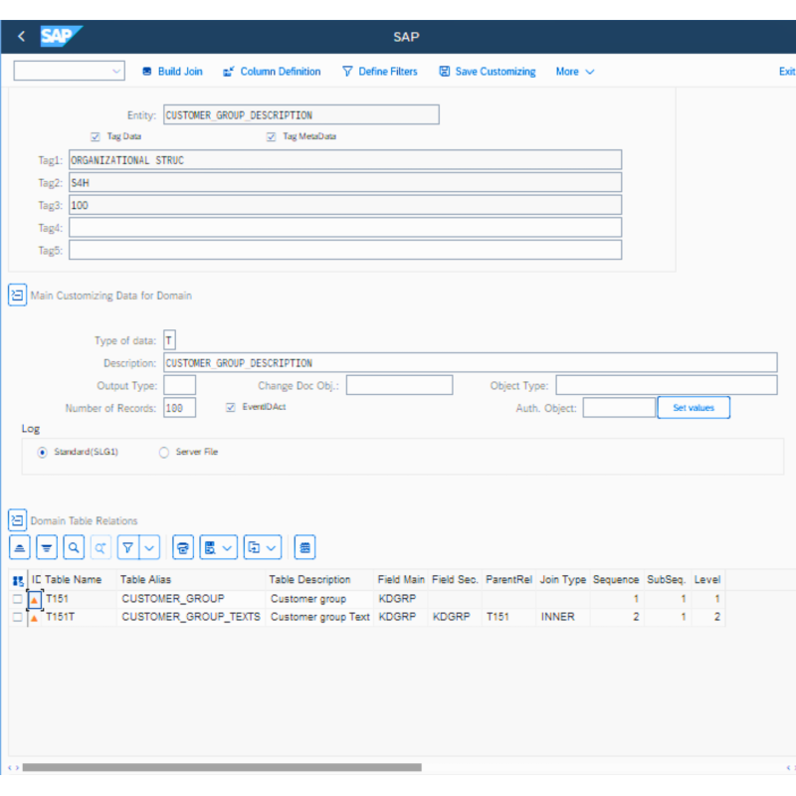The width and height of the screenshot is (796, 796).
Task: Click the search magnifier icon above the table
Action: pyautogui.click(x=74, y=547)
